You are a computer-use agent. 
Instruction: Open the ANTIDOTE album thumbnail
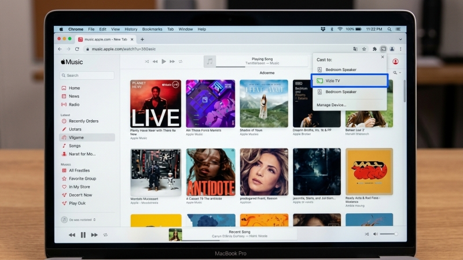(211, 172)
